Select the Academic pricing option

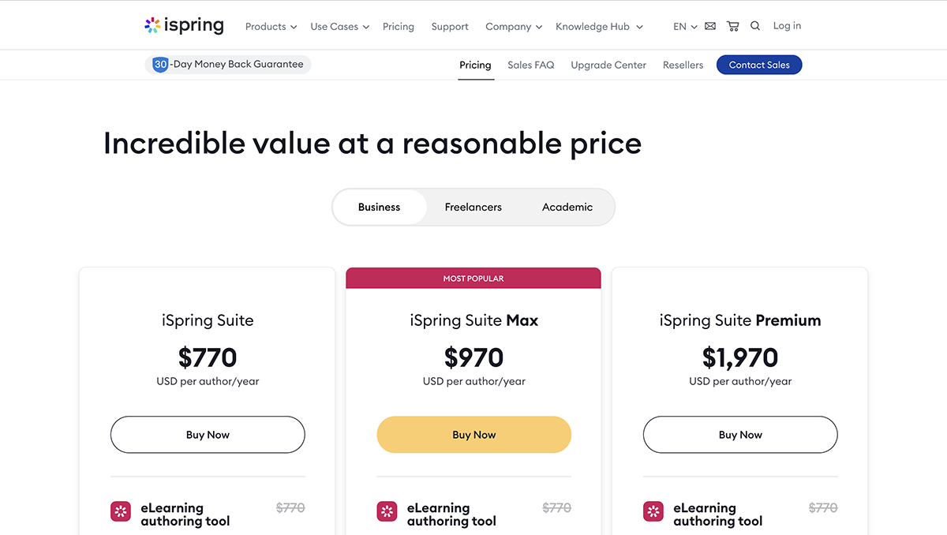click(x=567, y=207)
